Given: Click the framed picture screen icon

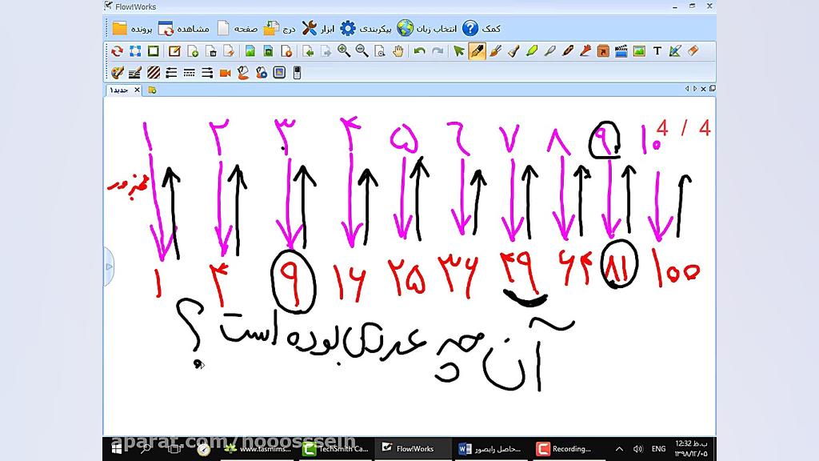Looking at the screenshot, I should pos(279,73).
